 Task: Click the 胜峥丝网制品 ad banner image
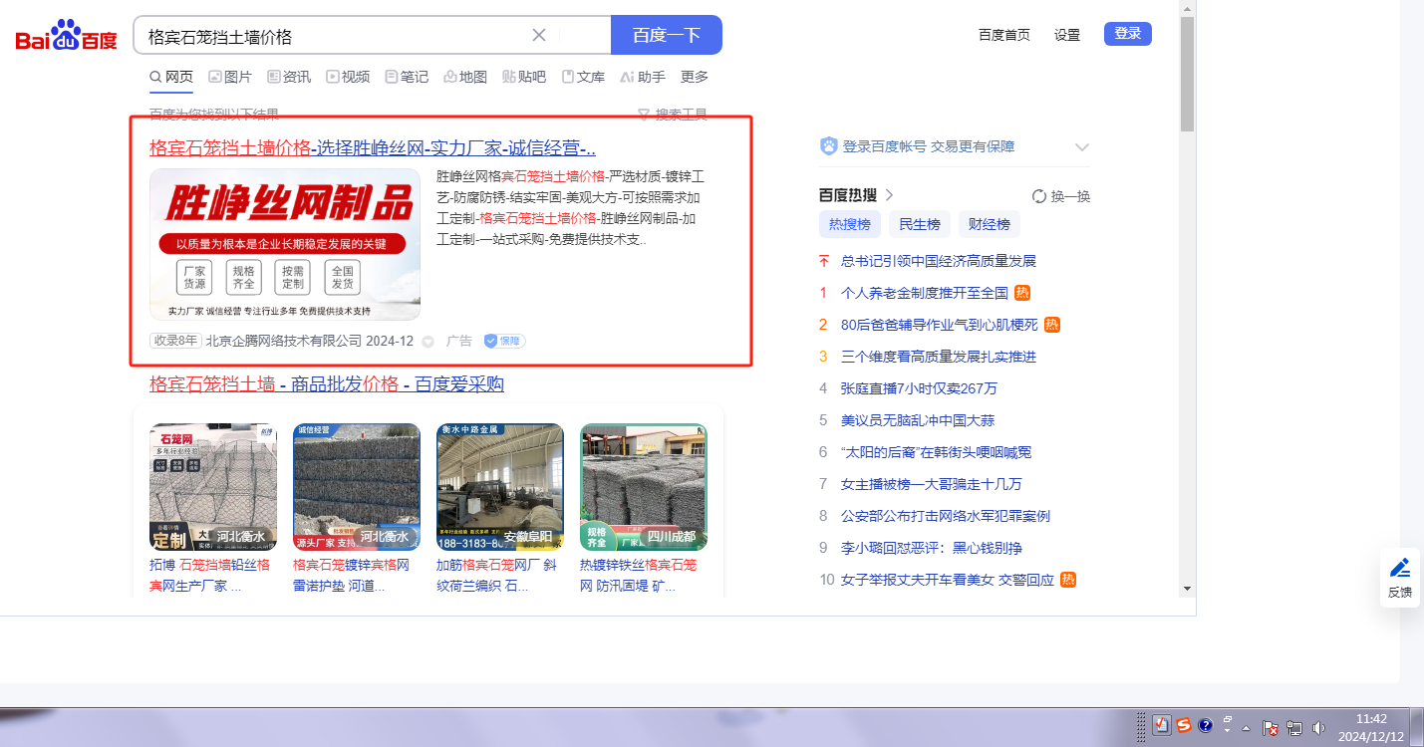(285, 244)
